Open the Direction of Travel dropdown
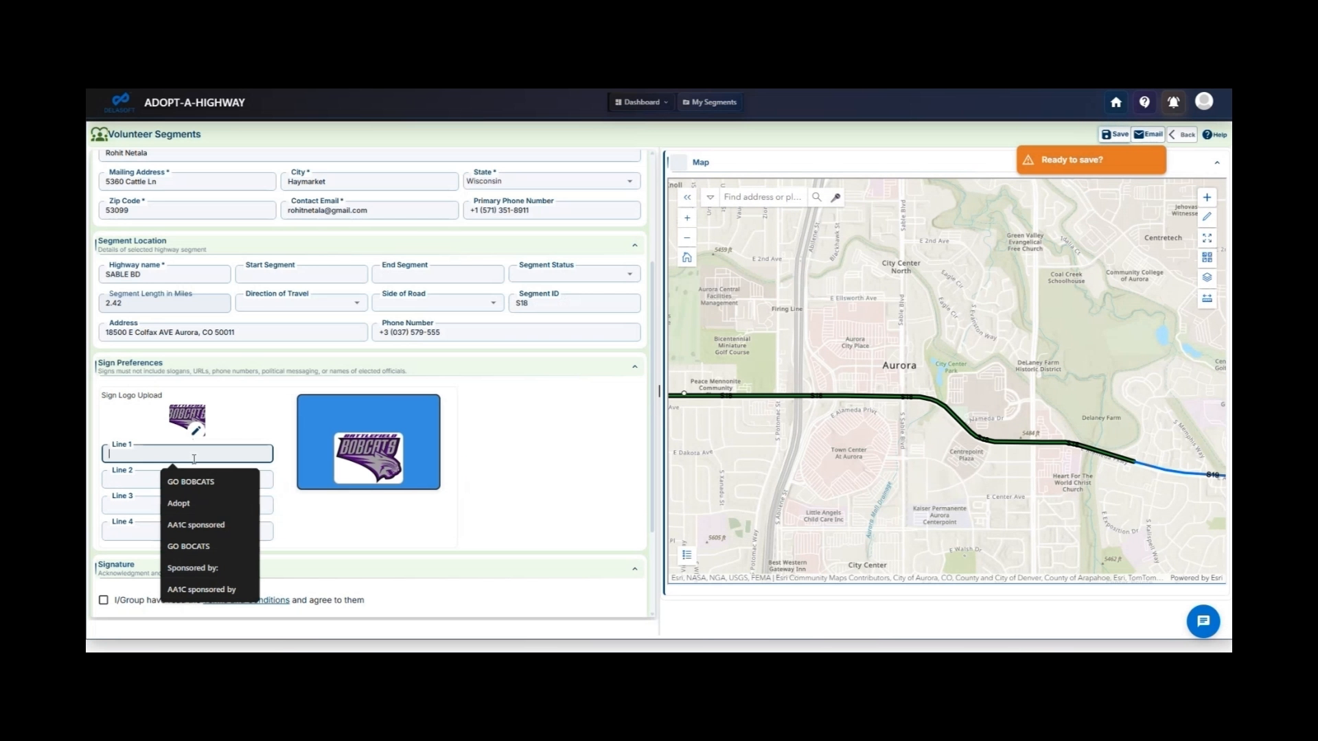The image size is (1318, 741). pyautogui.click(x=356, y=303)
